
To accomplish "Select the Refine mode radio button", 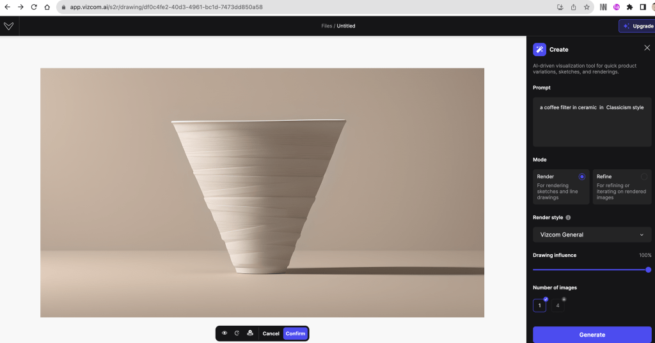I will [643, 177].
